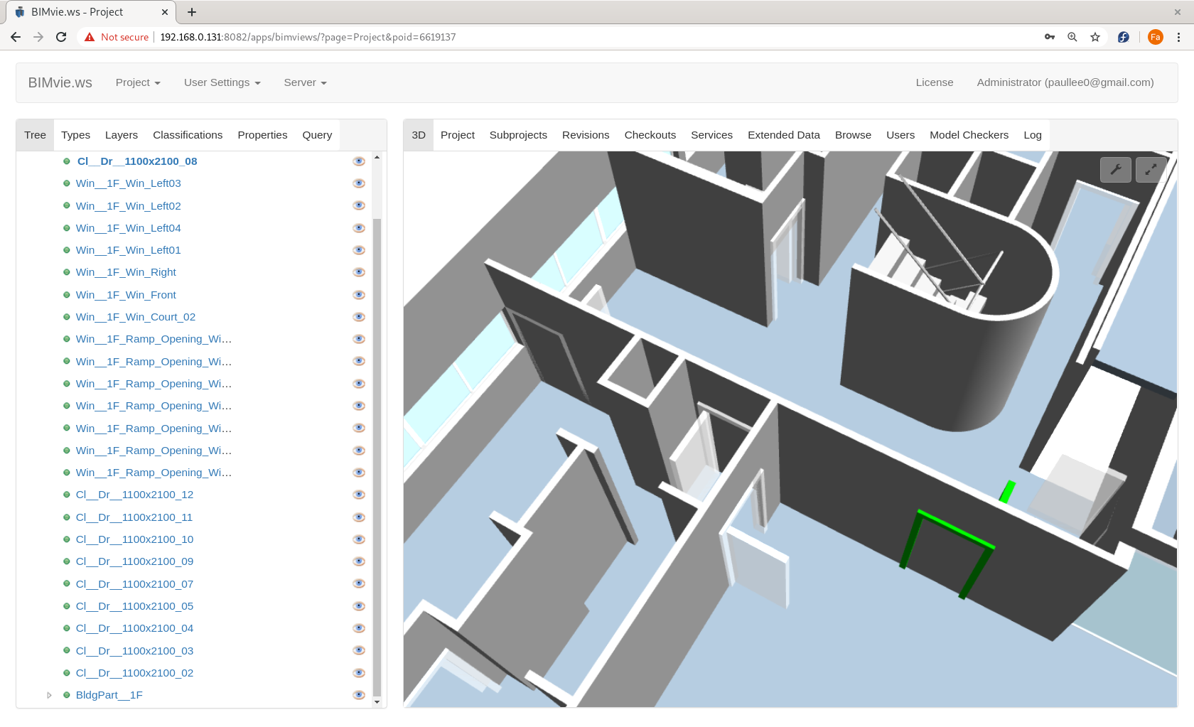Click the key icon in the address bar
1194x727 pixels.
click(1050, 37)
